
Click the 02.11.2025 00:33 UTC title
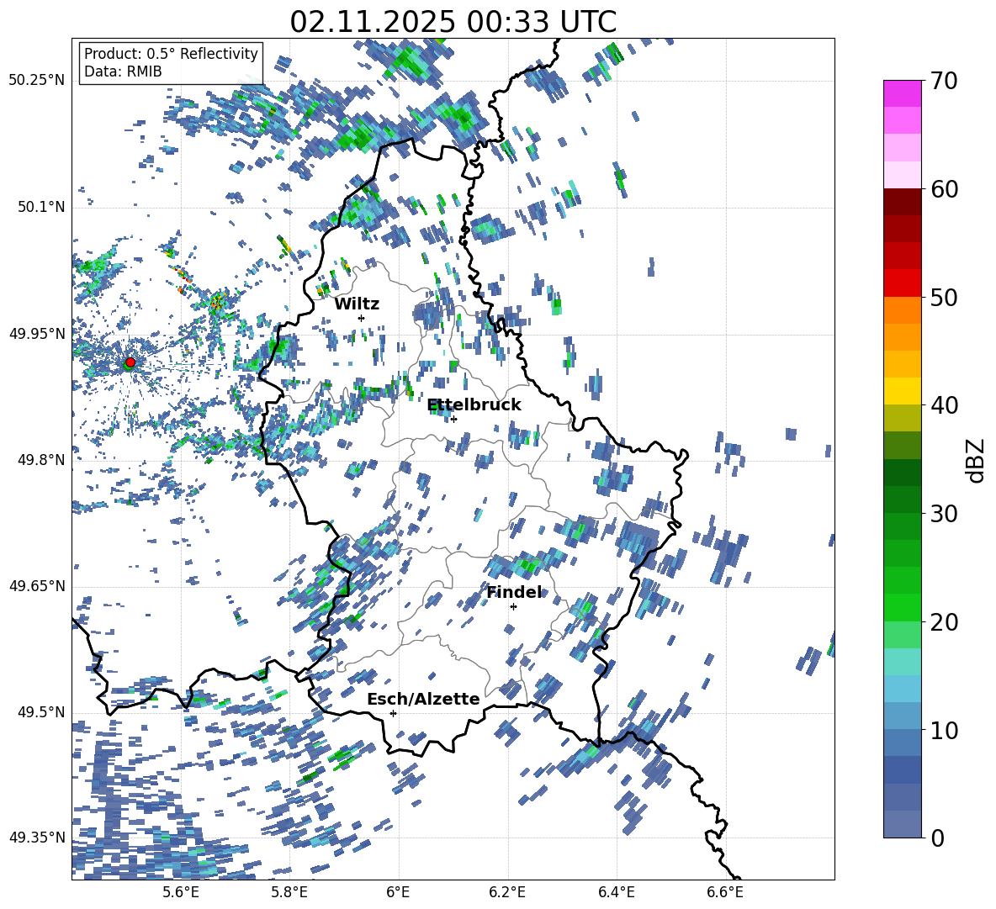453,22
